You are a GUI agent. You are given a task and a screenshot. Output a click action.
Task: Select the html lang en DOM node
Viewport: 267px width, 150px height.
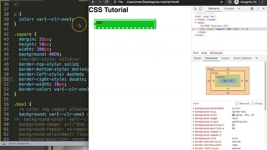206,17
